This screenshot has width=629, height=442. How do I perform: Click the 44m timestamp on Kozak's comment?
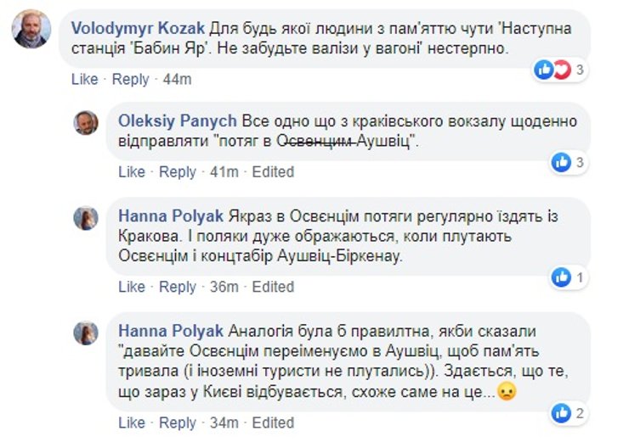point(178,79)
